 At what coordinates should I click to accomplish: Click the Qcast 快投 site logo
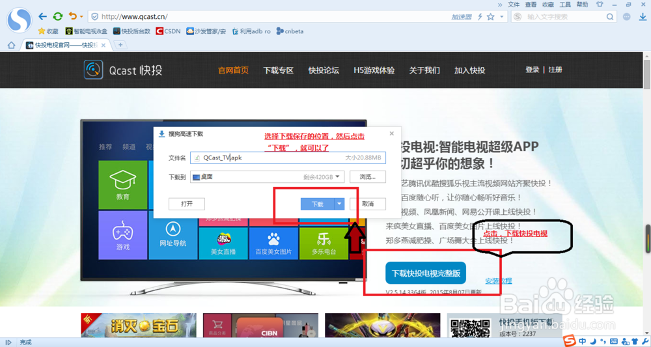point(123,70)
